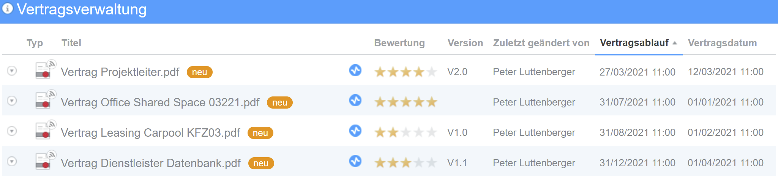Screen dimensions: 778x183
Task: Sort by the Vertragsdatum column header
Action: click(x=722, y=43)
